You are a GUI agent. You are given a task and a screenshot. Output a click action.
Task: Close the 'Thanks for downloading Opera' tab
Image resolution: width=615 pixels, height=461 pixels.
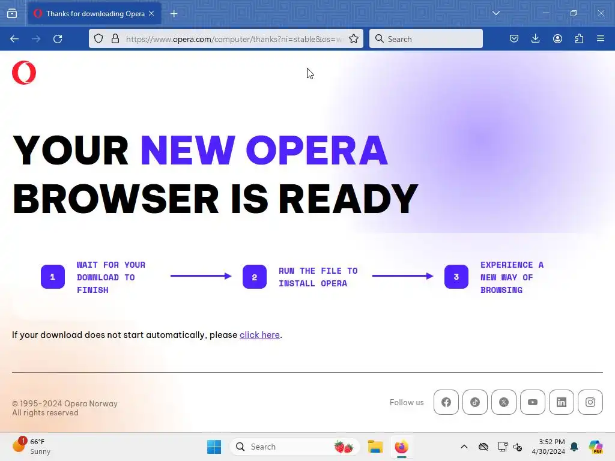tap(151, 13)
